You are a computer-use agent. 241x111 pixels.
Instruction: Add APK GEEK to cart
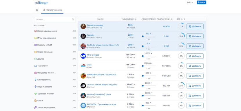click(x=195, y=105)
